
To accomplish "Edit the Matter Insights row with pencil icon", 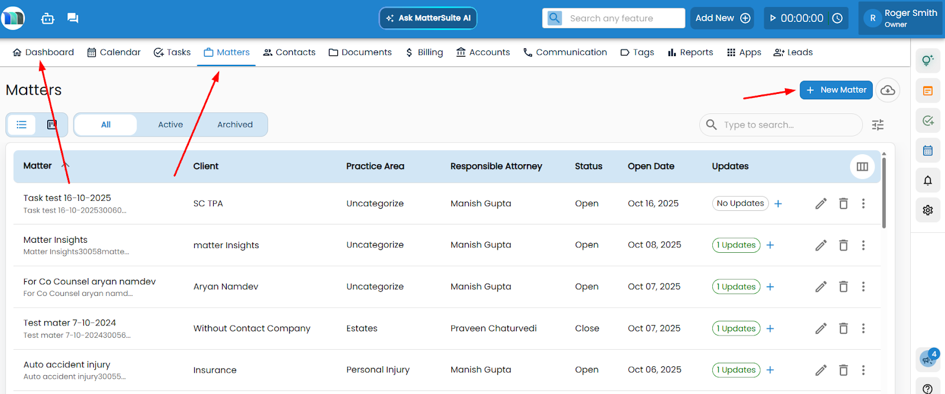I will 820,245.
